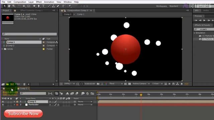Screen dimensions: 214x120
Task: Select the Eraser tool
Action: point(58,6)
